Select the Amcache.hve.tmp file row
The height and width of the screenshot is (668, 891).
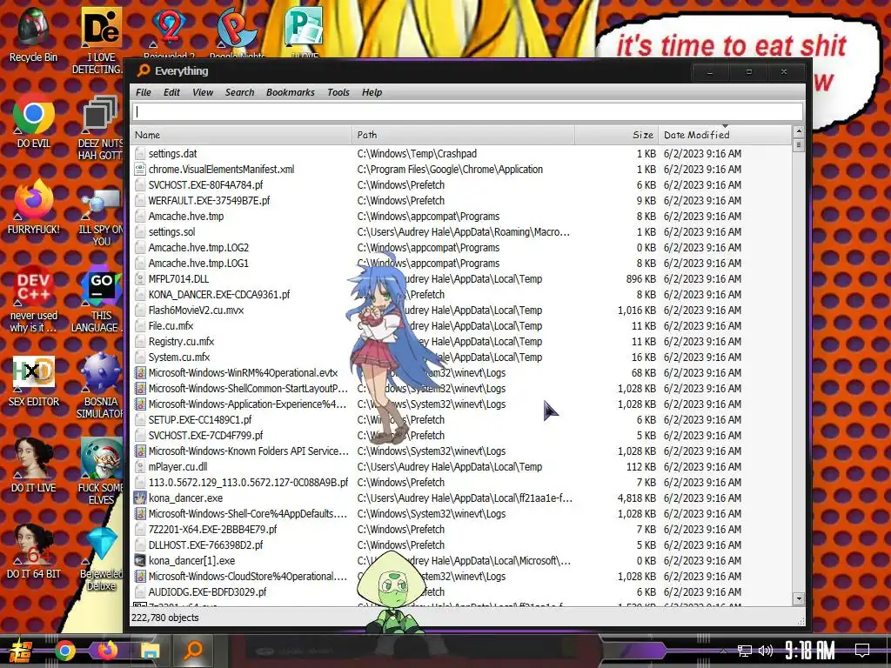click(x=461, y=217)
